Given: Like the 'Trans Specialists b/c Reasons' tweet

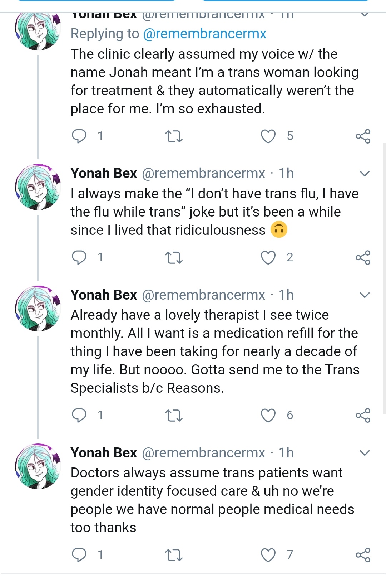Looking at the screenshot, I should (268, 416).
